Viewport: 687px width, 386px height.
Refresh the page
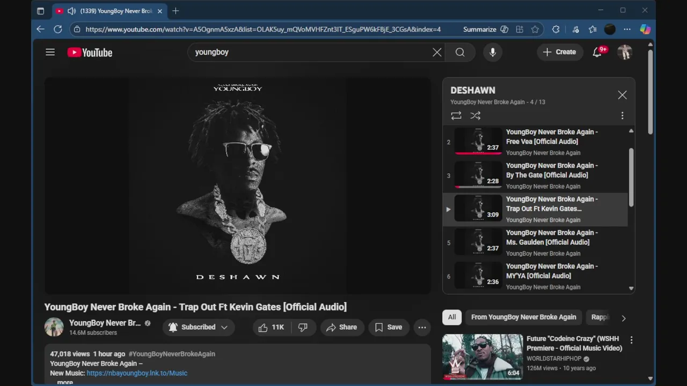(58, 29)
